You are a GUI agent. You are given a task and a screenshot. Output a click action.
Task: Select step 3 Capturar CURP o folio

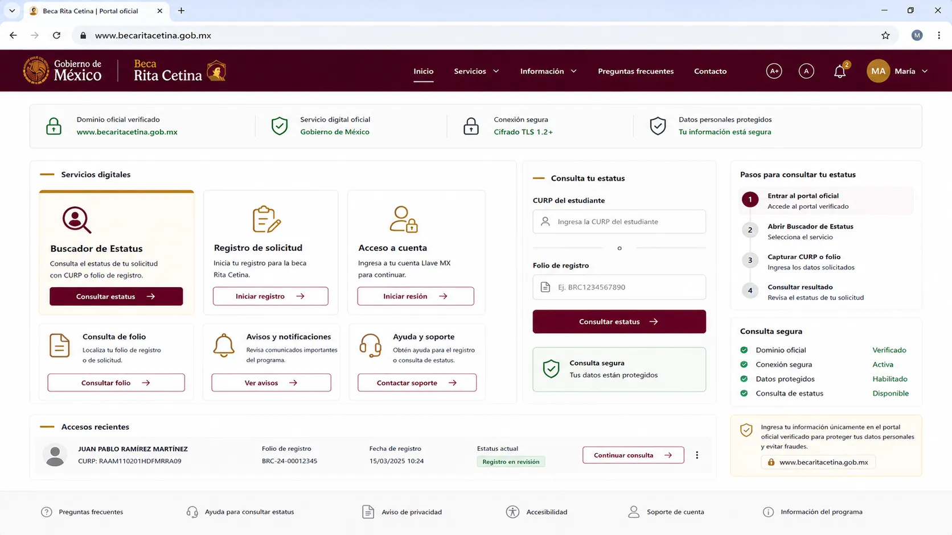(827, 262)
